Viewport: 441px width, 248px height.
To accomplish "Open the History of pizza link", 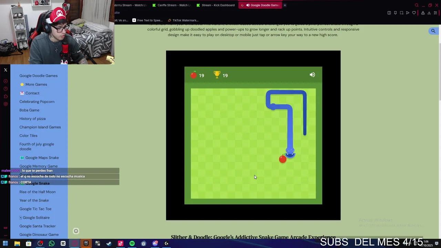I will point(32,119).
